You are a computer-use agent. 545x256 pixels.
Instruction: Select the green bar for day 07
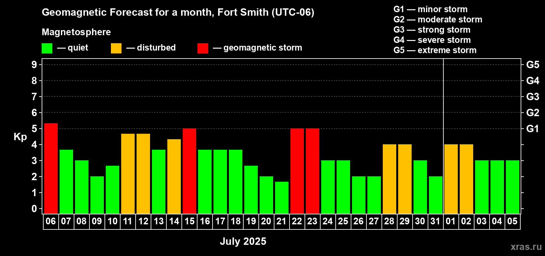66,182
